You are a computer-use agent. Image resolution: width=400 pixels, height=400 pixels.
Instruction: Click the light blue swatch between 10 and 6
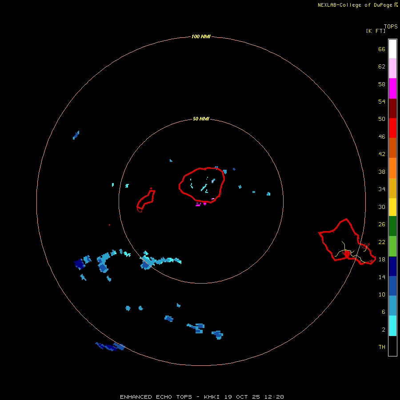(x=392, y=305)
